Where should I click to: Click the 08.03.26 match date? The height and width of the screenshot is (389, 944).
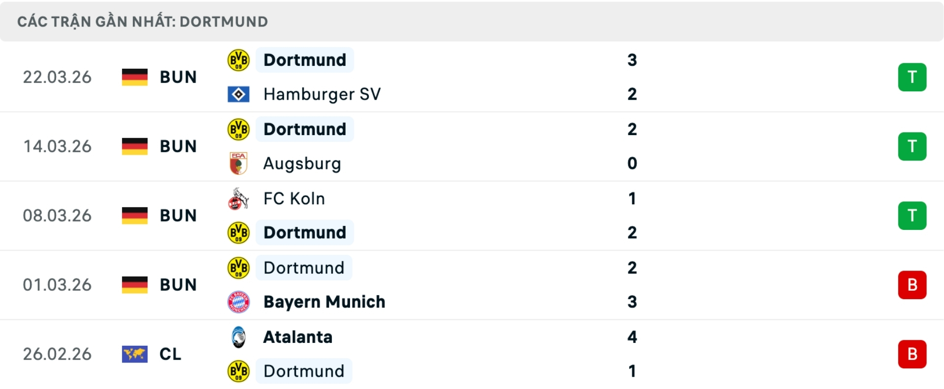coord(57,216)
